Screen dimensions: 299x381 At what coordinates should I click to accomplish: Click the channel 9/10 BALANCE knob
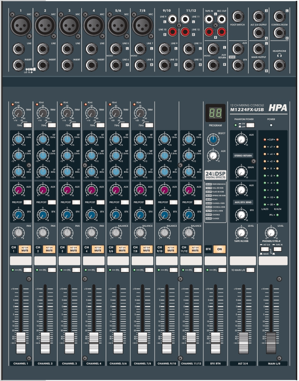point(164,233)
